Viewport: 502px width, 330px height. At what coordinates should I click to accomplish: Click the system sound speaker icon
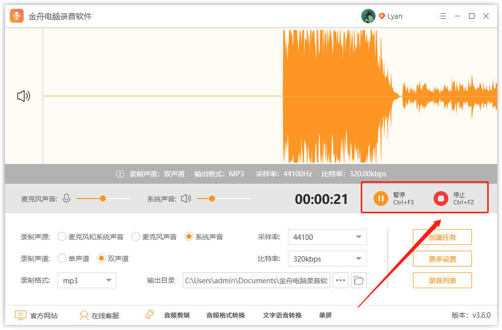(186, 198)
